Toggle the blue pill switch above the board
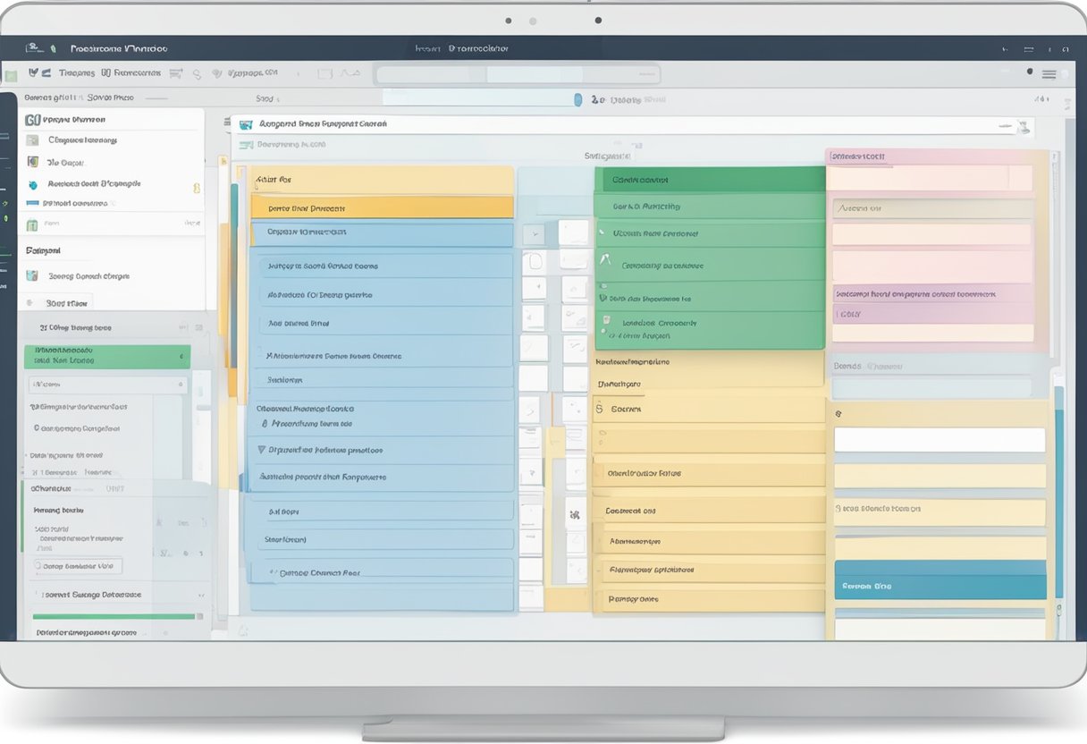This screenshot has width=1087, height=744. point(577,100)
